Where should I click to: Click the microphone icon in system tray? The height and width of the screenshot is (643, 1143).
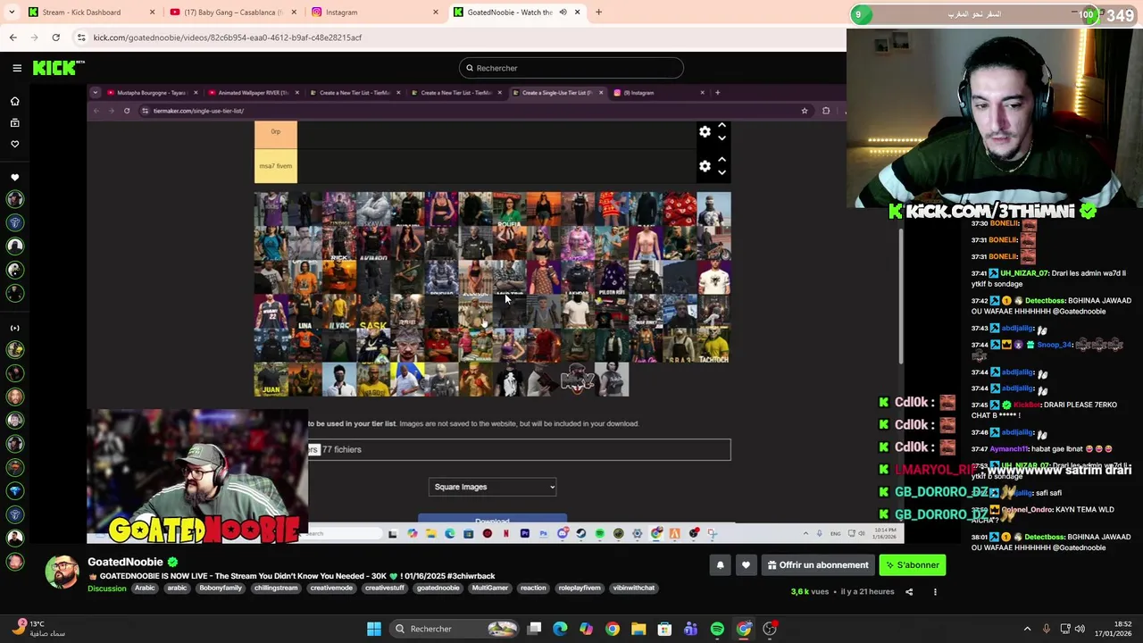[x=1047, y=629]
